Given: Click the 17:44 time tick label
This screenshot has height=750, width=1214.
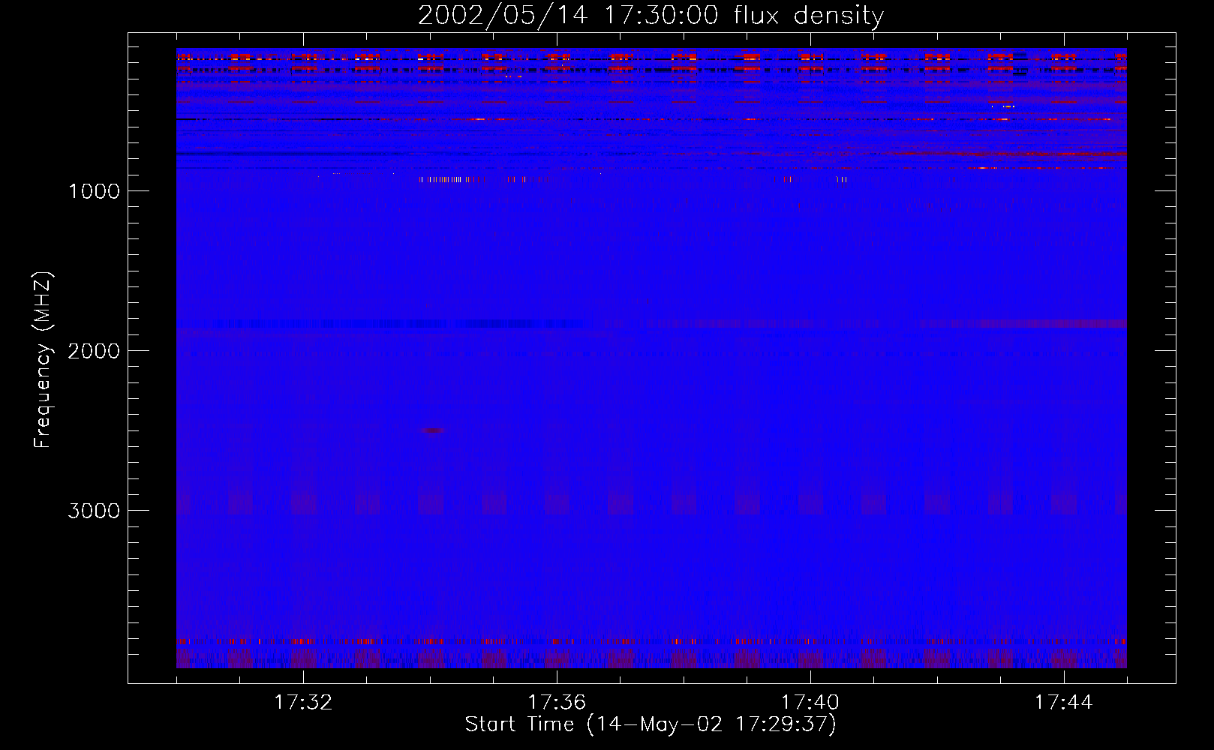Looking at the screenshot, I should click(x=1064, y=703).
